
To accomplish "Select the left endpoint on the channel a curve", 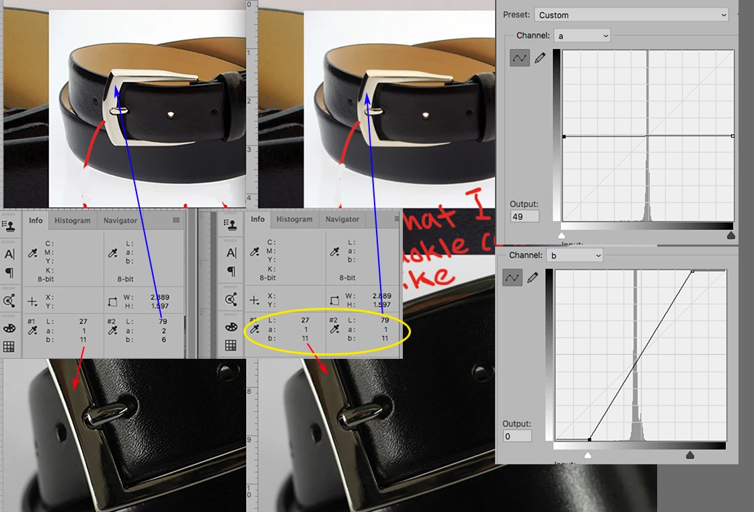I will click(x=564, y=136).
